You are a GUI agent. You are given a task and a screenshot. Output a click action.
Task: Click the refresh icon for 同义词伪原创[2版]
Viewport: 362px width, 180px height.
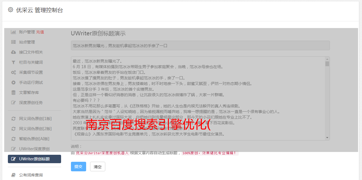point(13,129)
